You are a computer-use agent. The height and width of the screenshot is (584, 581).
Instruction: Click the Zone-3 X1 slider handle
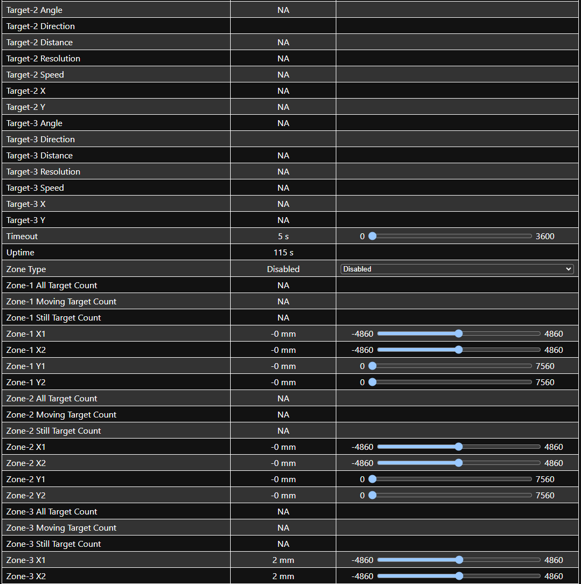(x=459, y=560)
